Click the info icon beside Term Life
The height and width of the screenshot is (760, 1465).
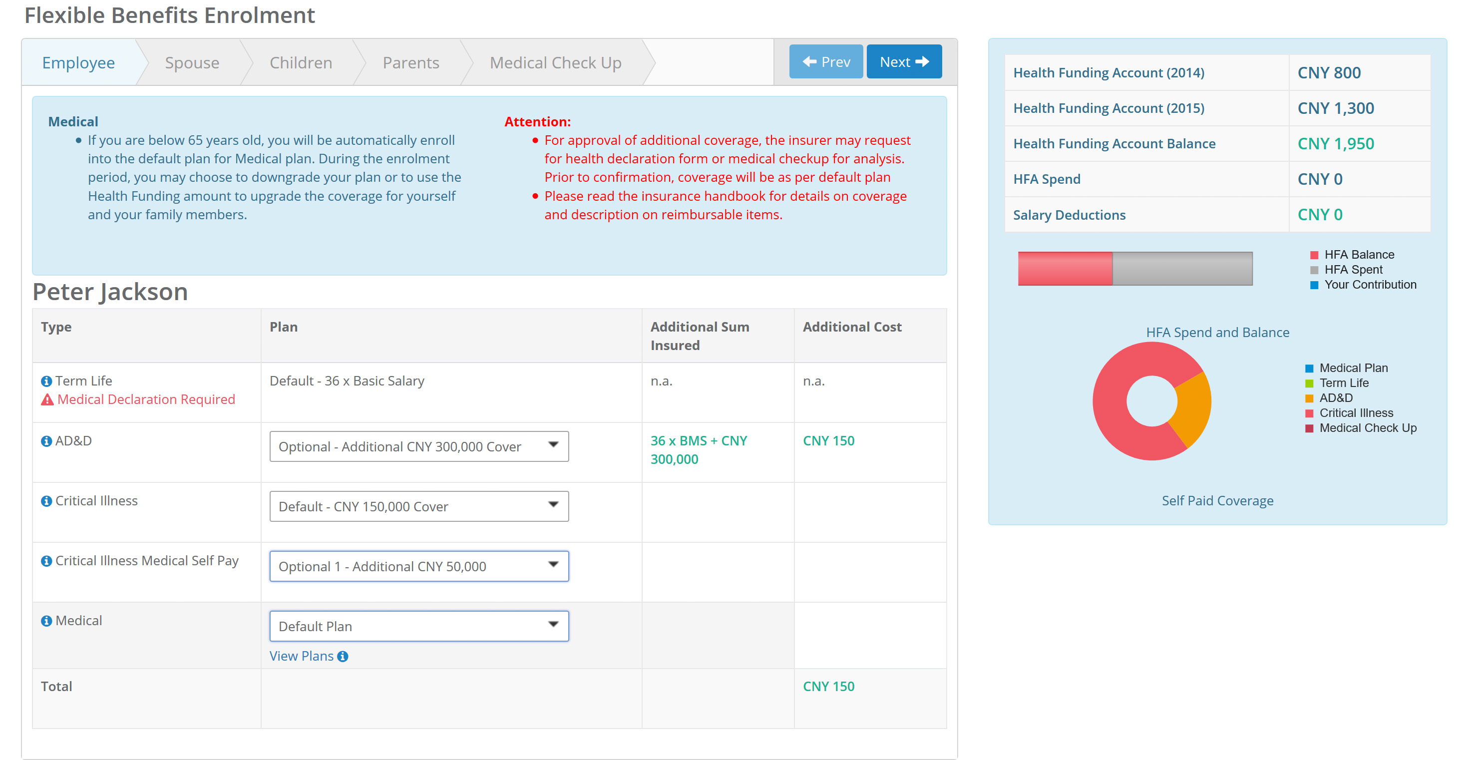click(x=46, y=381)
